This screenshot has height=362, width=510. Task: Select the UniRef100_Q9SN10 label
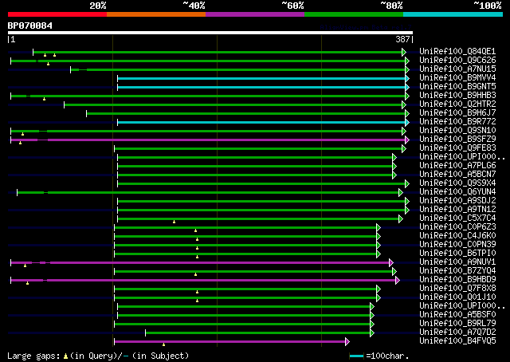(457, 131)
